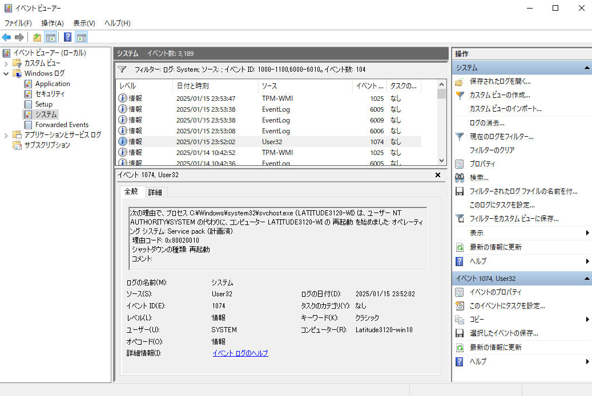This screenshot has height=396, width=592.
Task: Click the blue question mark help toolbar icon
Action: coord(67,38)
